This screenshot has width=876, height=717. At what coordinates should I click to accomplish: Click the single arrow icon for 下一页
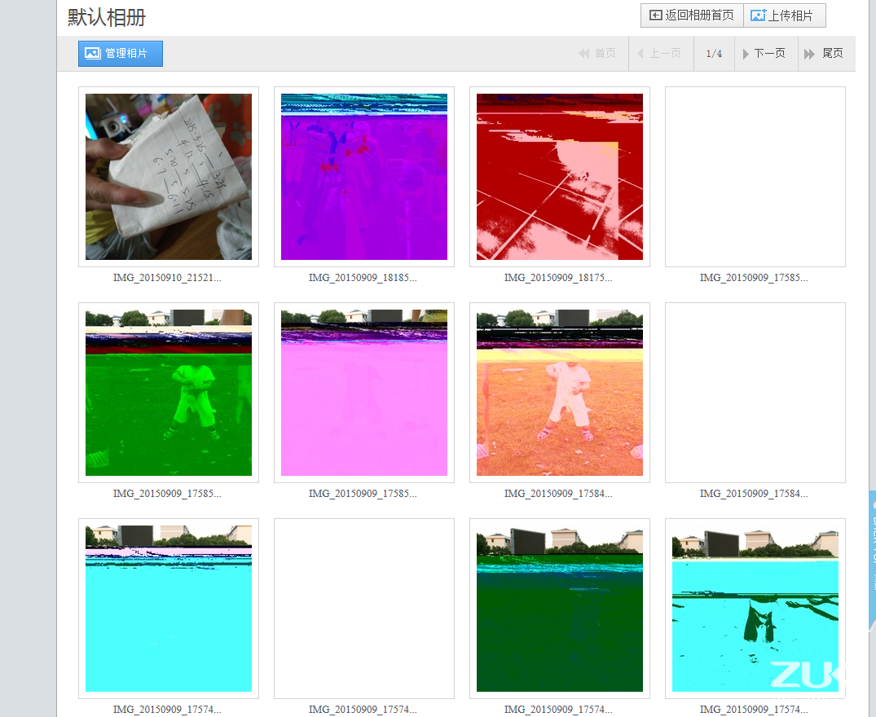pyautogui.click(x=746, y=54)
